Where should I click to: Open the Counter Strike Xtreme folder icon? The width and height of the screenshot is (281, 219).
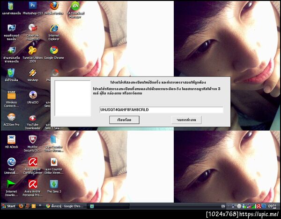click(54, 144)
